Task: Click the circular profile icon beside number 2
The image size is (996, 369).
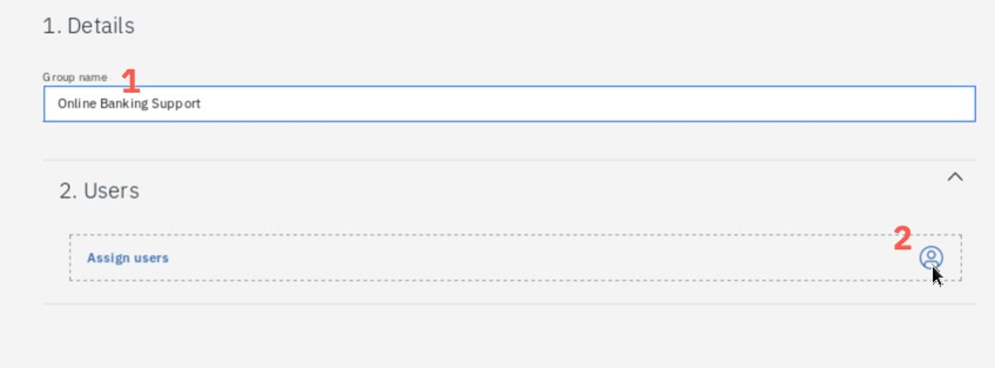Action: click(930, 258)
